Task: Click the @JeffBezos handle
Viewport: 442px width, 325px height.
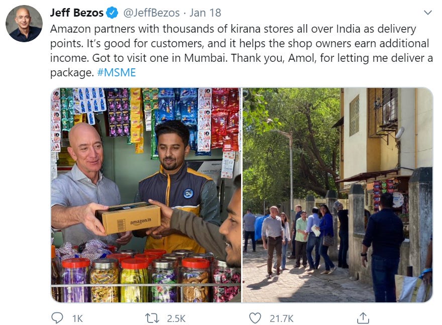Action: click(x=151, y=13)
